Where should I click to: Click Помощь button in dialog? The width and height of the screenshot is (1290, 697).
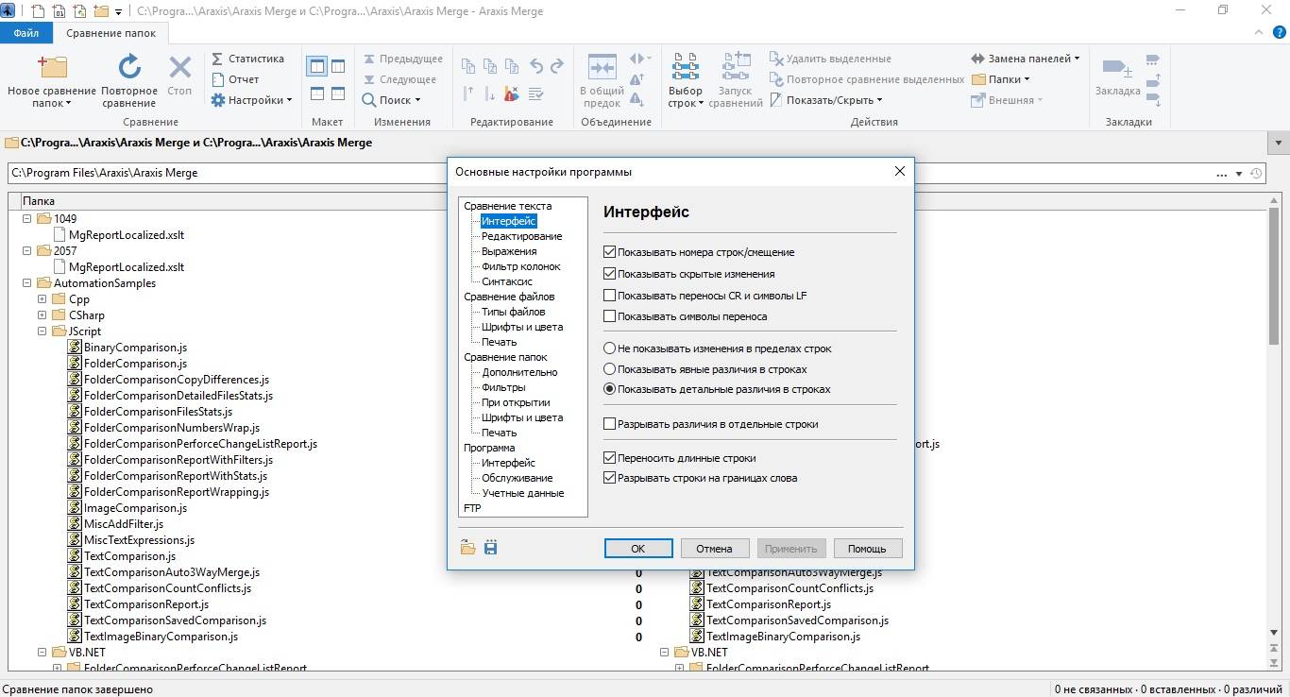867,549
